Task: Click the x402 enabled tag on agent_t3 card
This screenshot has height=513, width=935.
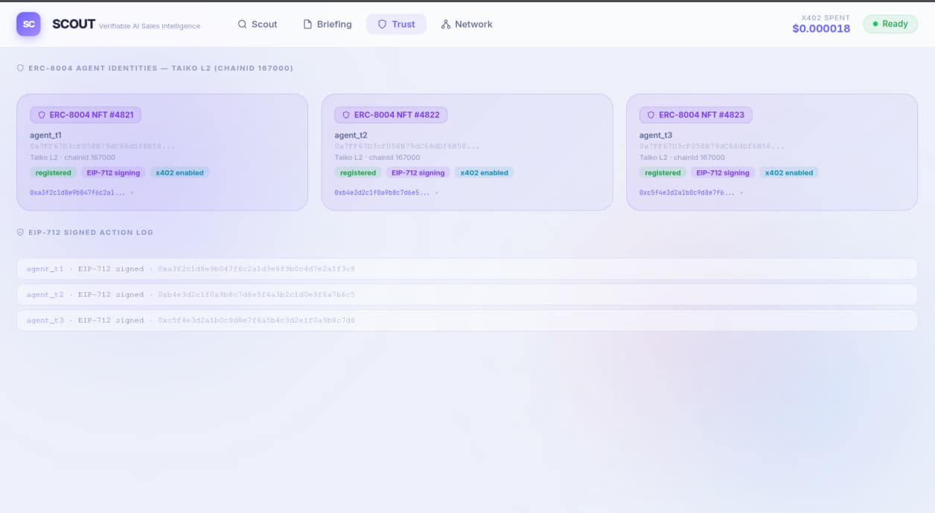Action: click(789, 172)
